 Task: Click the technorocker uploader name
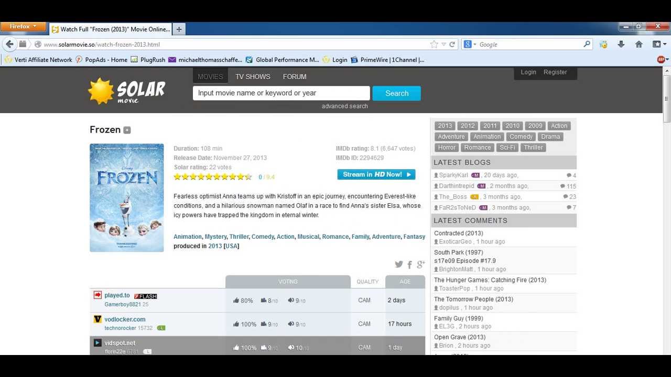[120, 328]
